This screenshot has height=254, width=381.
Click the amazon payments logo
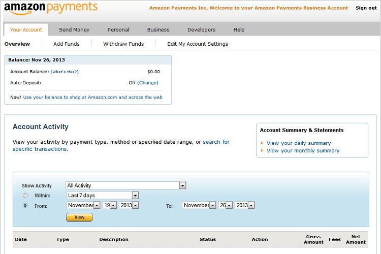coord(51,8)
